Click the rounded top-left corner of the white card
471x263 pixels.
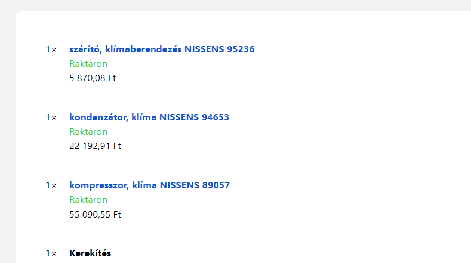[19, 14]
